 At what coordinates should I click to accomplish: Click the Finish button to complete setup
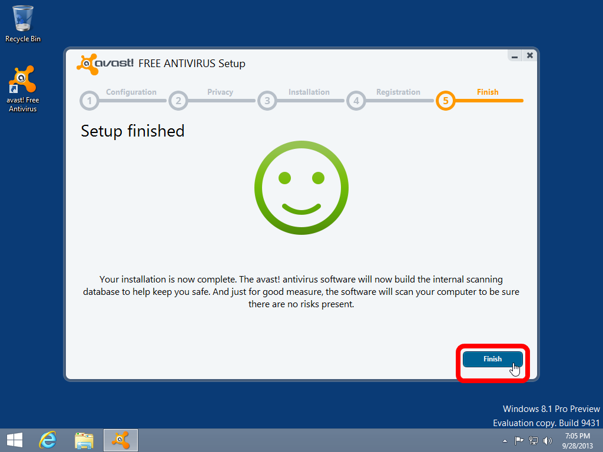(x=492, y=359)
